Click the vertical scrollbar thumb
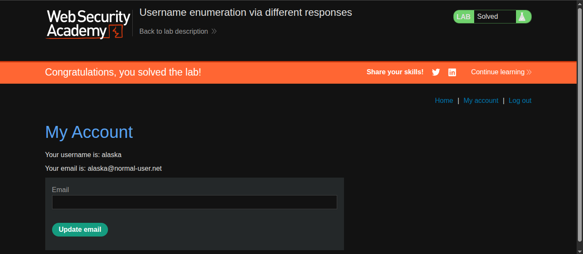This screenshot has height=254, width=583. tap(580, 124)
